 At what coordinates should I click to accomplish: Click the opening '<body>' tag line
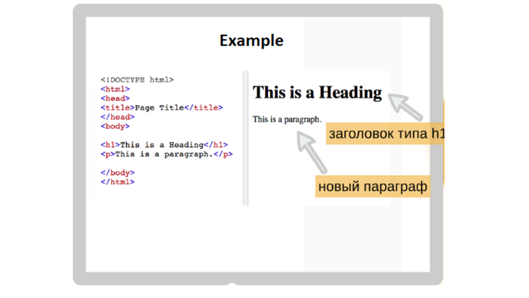pos(115,126)
